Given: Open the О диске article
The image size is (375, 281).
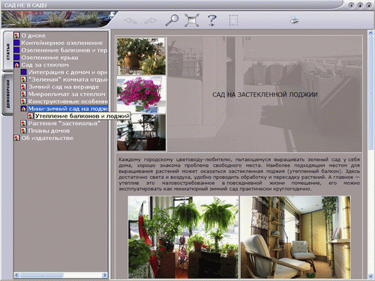Looking at the screenshot, I should [33, 36].
